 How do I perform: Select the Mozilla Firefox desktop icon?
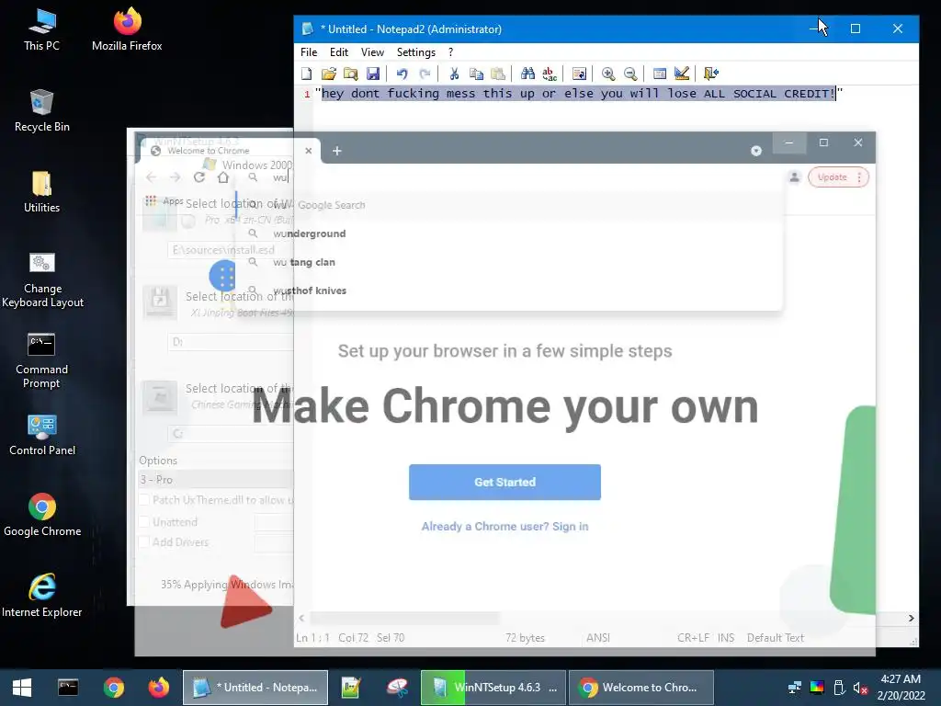[127, 28]
